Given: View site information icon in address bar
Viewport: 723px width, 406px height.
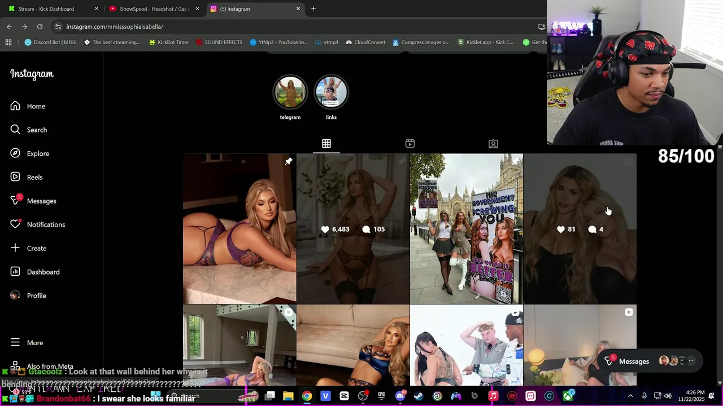Looking at the screenshot, I should 58,27.
